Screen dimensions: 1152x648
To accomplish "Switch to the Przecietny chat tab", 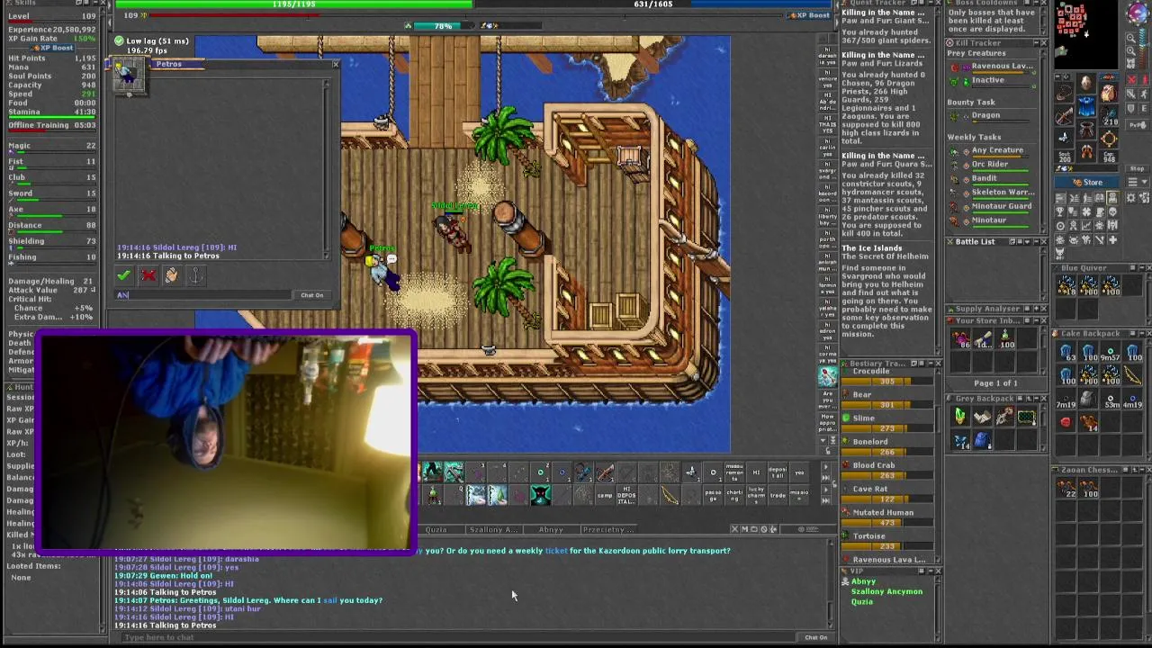I will click(609, 529).
